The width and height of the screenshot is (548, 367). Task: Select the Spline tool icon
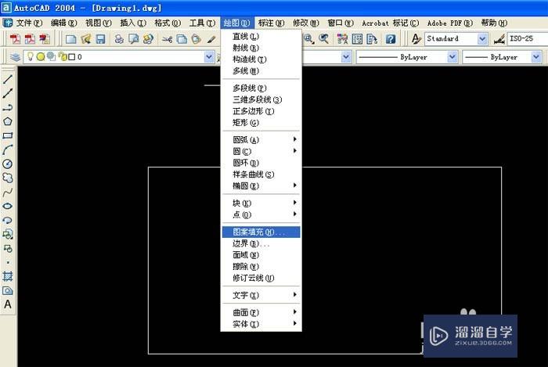pos(8,192)
